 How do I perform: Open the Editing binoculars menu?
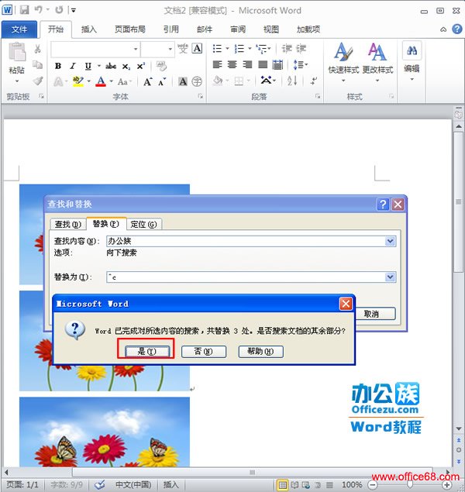[412, 61]
